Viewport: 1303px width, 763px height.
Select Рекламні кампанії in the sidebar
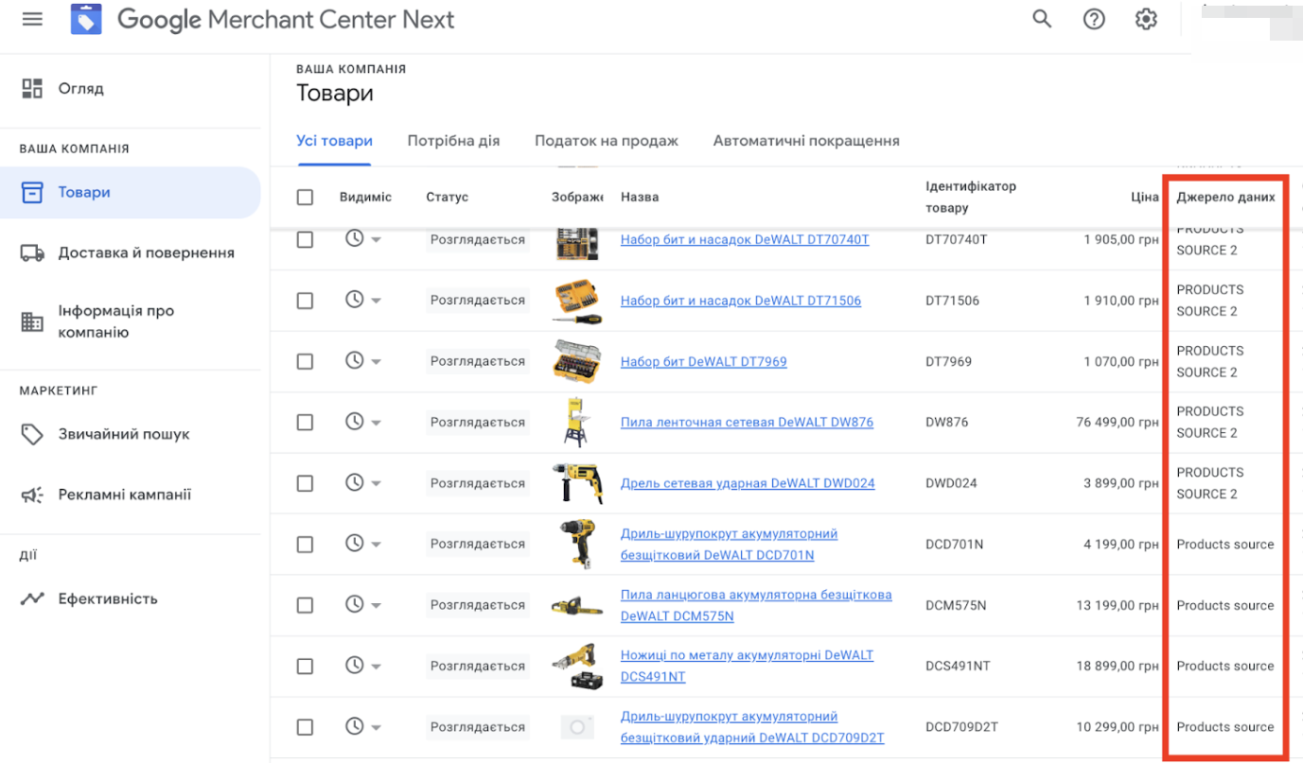point(127,493)
